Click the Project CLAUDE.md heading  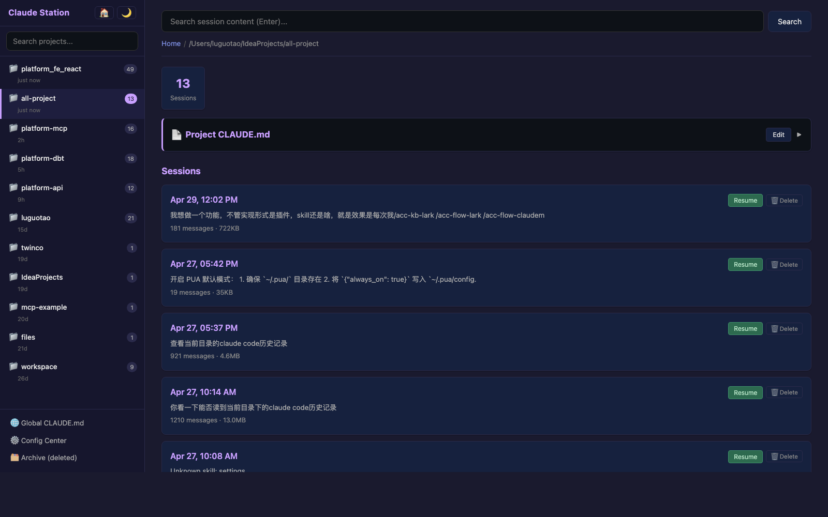point(228,134)
